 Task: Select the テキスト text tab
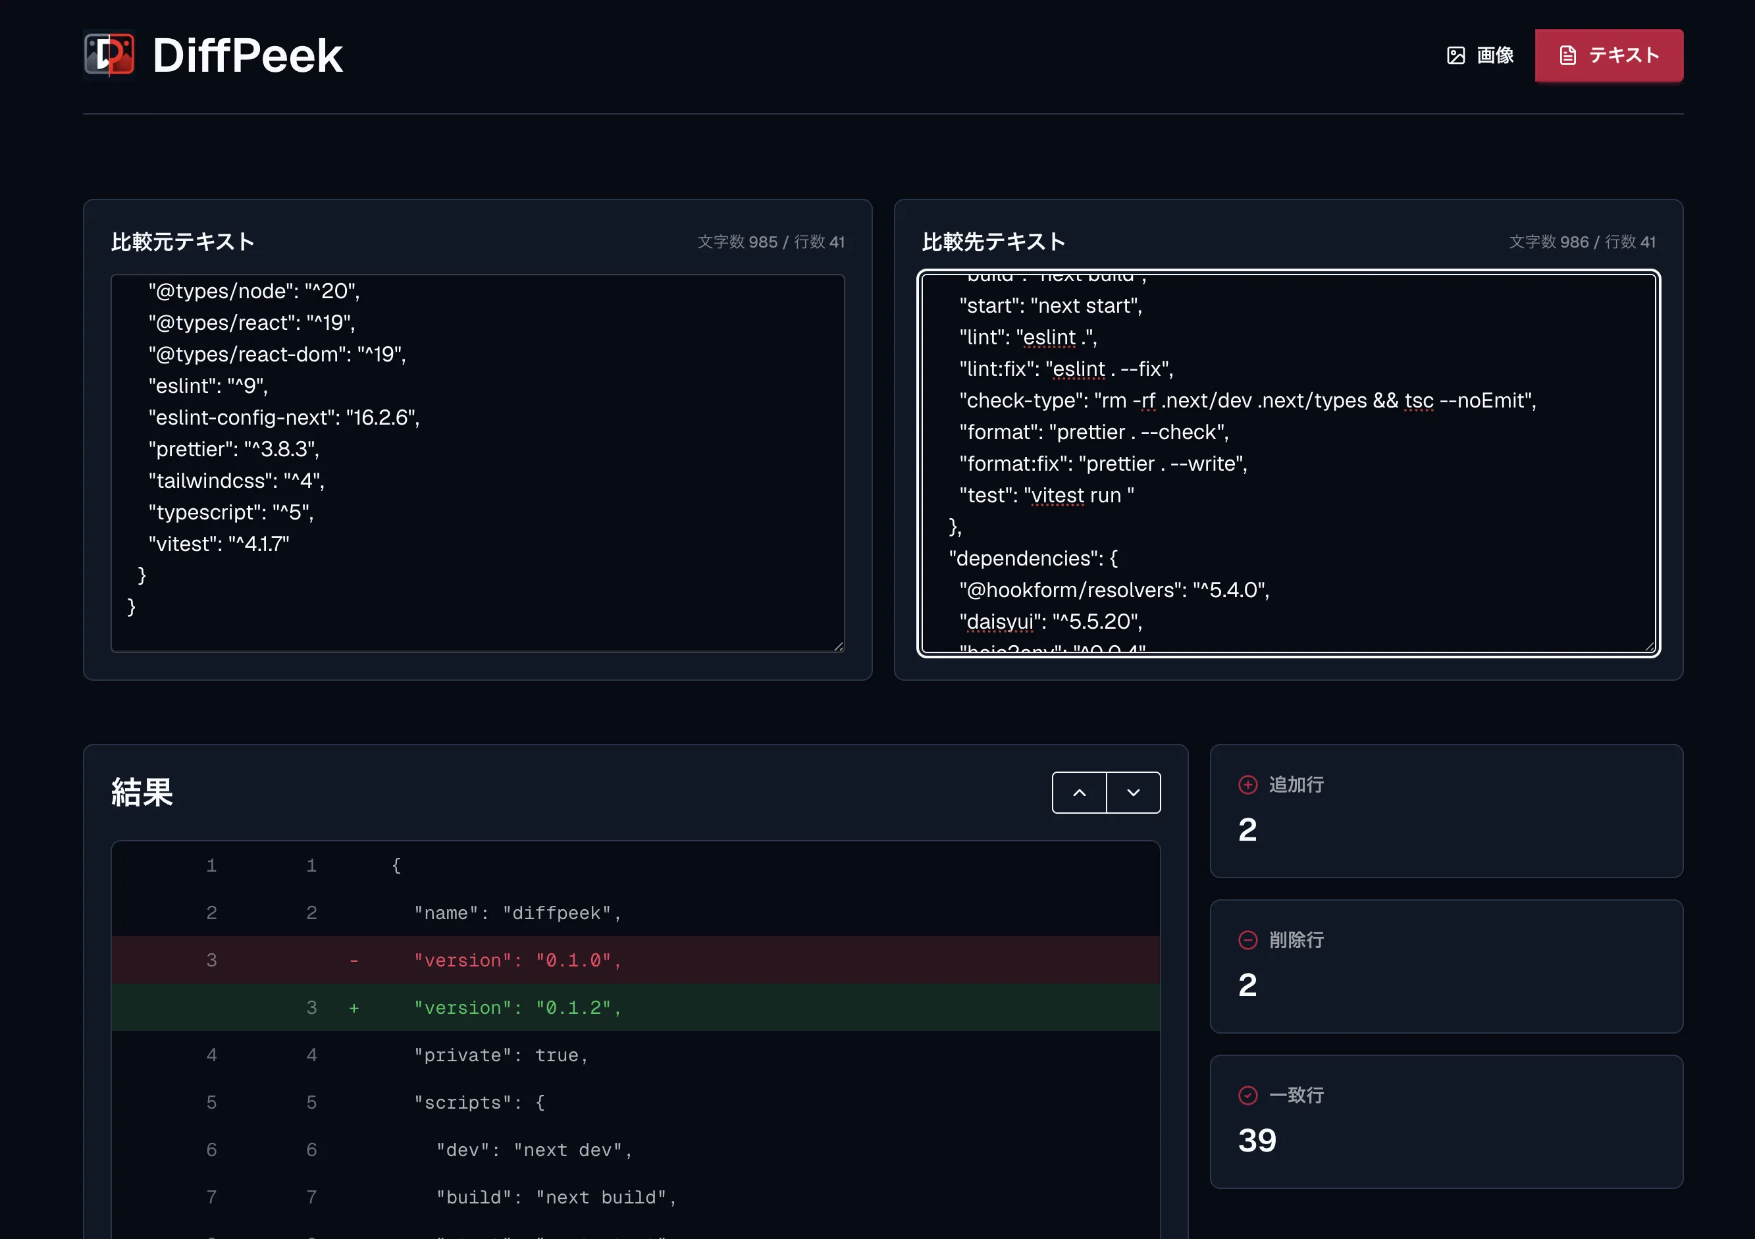tap(1609, 55)
